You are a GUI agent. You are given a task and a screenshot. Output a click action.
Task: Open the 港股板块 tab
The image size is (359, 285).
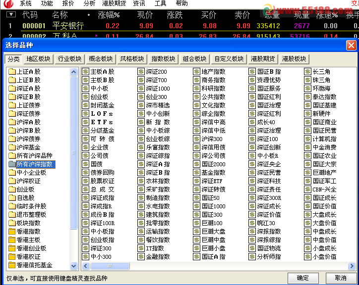coord(294,59)
